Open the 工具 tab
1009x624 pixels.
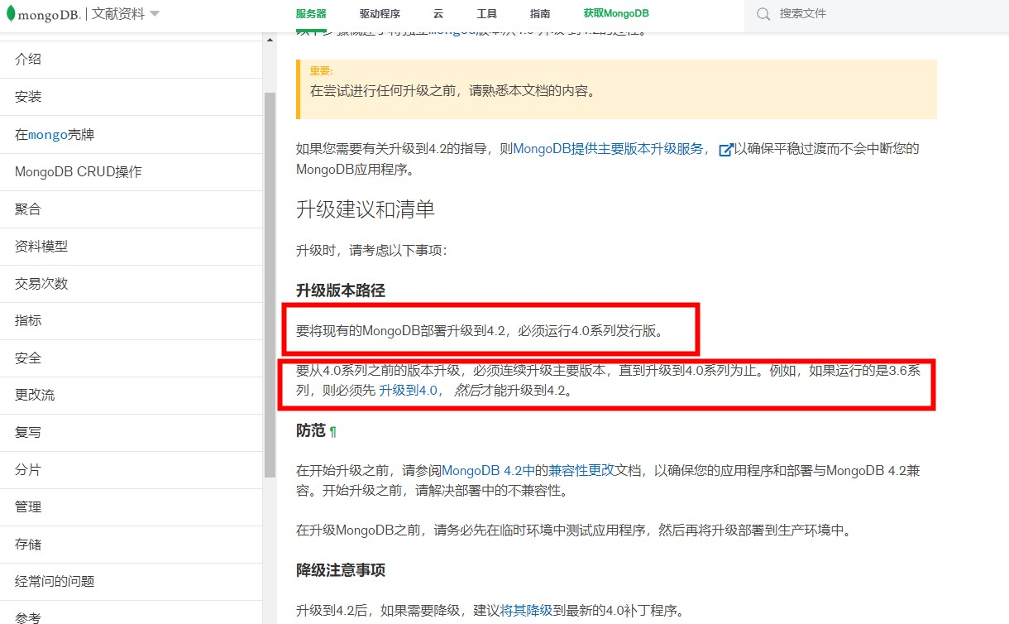pos(487,14)
